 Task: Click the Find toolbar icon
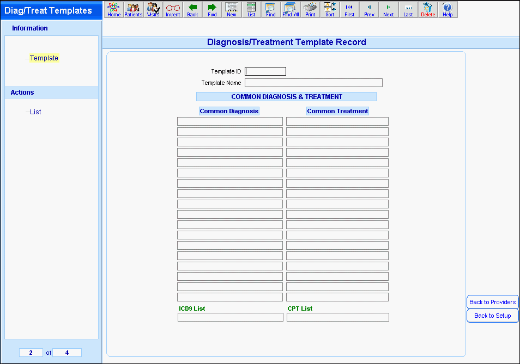(x=270, y=9)
